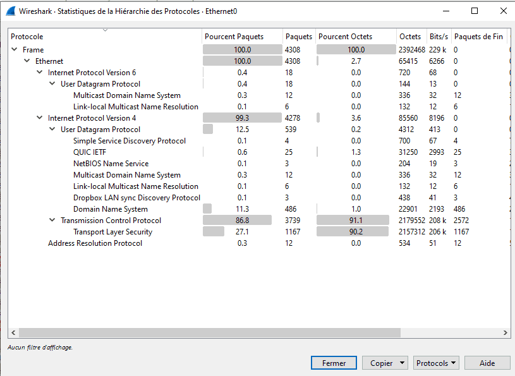This screenshot has width=515, height=376.
Task: Collapse Transmission Control Protocol node
Action: click(52, 220)
